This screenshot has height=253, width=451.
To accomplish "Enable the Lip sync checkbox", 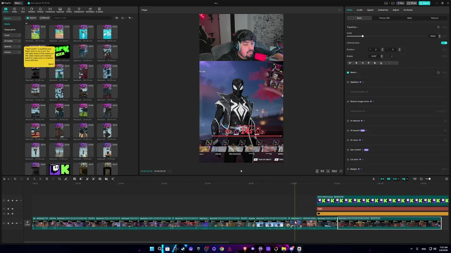I will coord(348,160).
